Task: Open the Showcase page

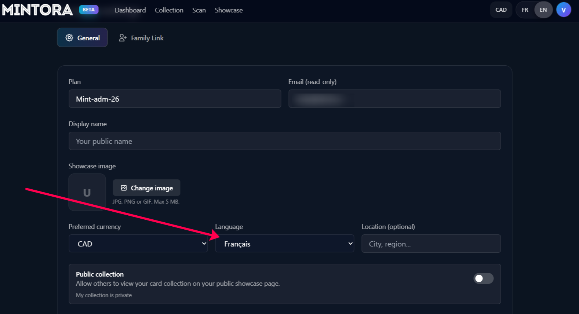Action: [229, 10]
